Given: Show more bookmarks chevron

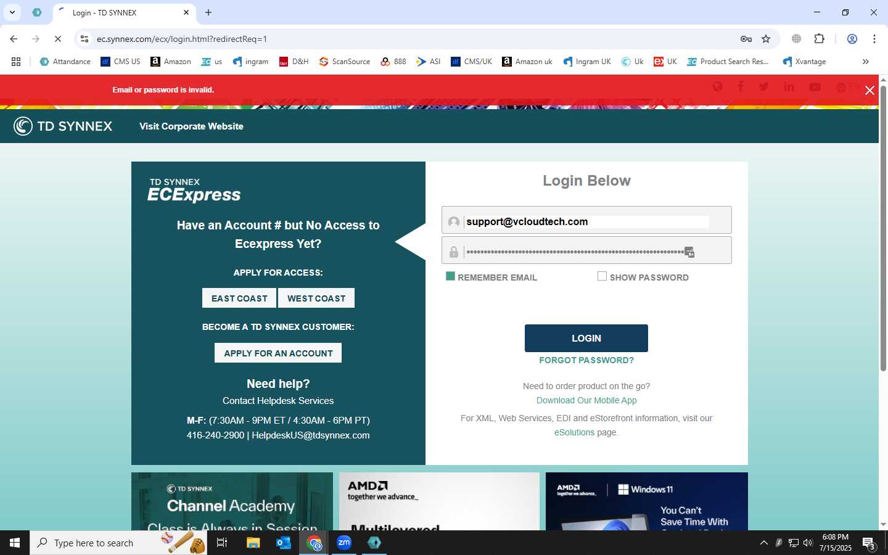Looking at the screenshot, I should click(865, 62).
